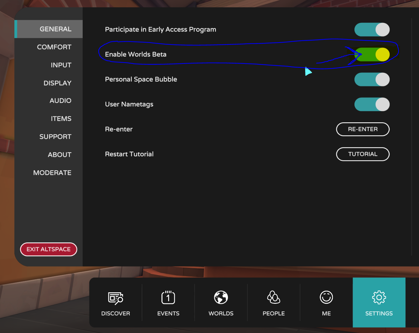Switch to the Comfort settings tab
Screen dimensions: 419x333
(54, 47)
